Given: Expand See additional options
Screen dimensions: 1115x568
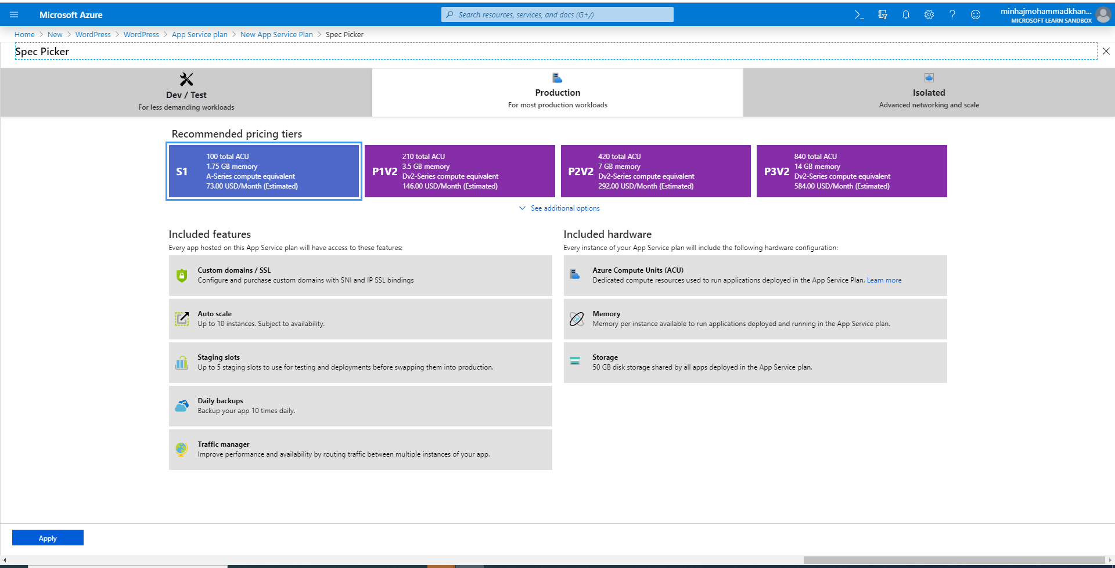Looking at the screenshot, I should (x=564, y=208).
